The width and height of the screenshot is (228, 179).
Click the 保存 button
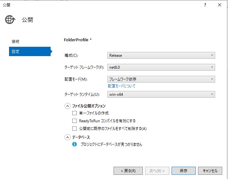[x=183, y=171]
